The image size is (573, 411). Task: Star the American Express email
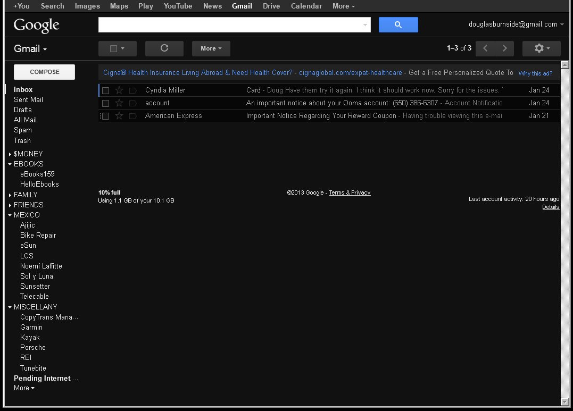tap(119, 116)
